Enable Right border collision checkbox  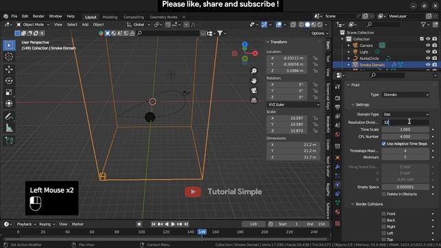(384, 227)
